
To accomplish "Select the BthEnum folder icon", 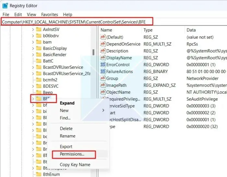I will [39, 174].
